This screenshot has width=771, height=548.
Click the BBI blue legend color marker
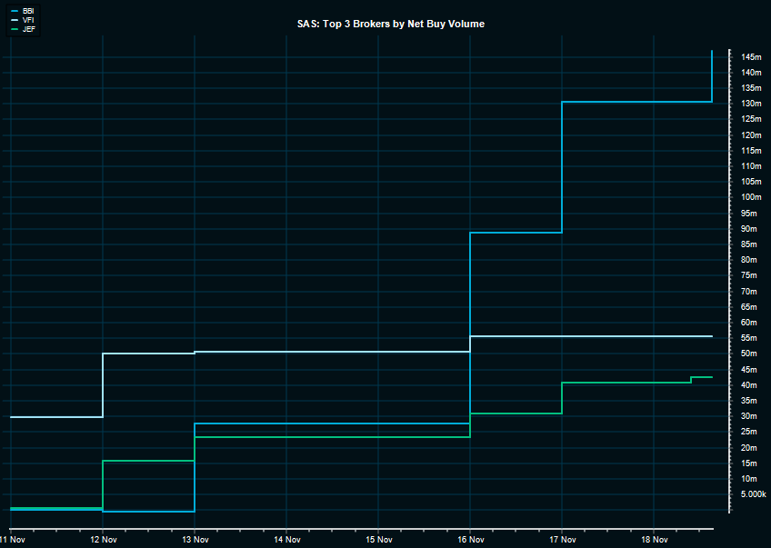15,10
